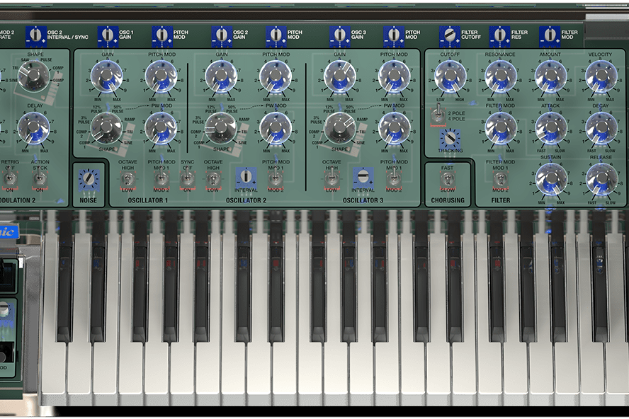The image size is (629, 419).
Task: Toggle the Action Stick switch
Action: (40, 179)
